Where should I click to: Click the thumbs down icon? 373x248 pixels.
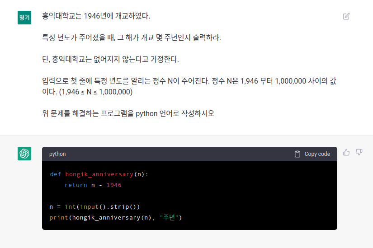[359, 152]
